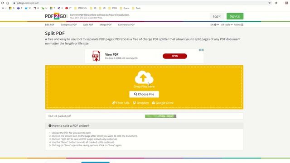
Task: Click the ELA U4 packet.pdf upload progress bar
Action: pos(160,116)
